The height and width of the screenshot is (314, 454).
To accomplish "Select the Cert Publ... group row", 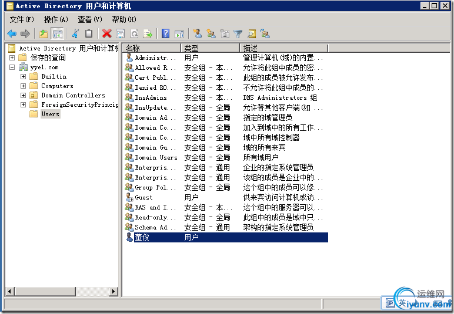I will click(226, 77).
